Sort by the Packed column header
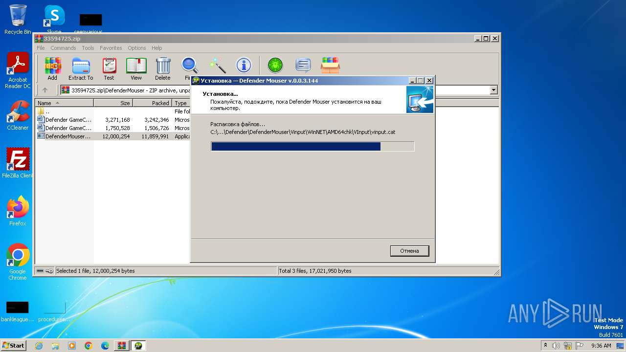Viewport: 626px width, 352px height. 153,103
